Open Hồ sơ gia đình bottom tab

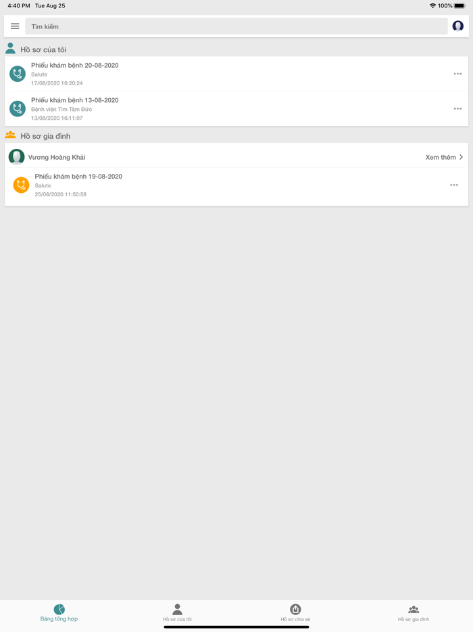pos(414,613)
